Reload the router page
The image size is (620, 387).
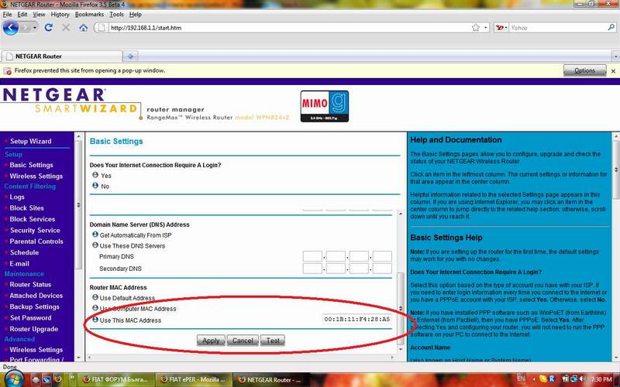(x=48, y=27)
